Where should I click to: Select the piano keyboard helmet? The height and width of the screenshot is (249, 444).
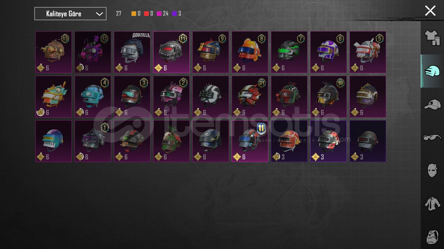[x=54, y=141]
